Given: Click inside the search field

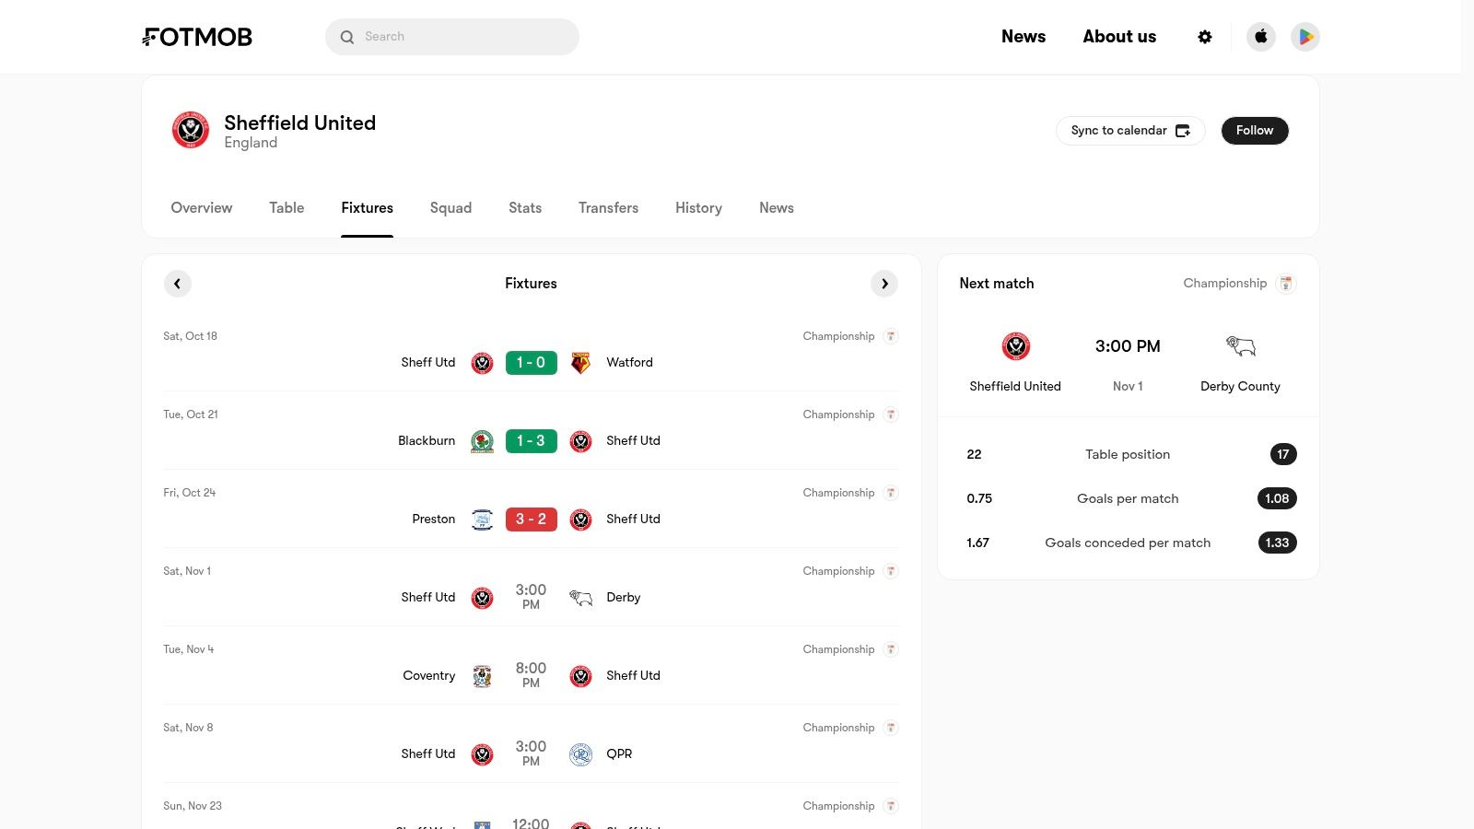Looking at the screenshot, I should click(x=451, y=37).
